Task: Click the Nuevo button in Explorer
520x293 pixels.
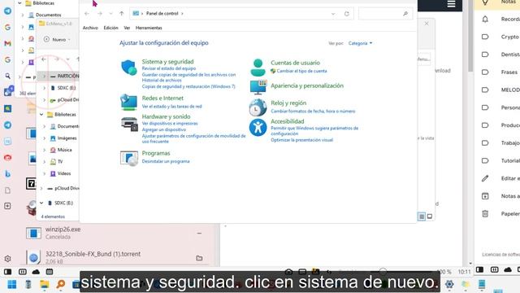Action: coord(57,40)
